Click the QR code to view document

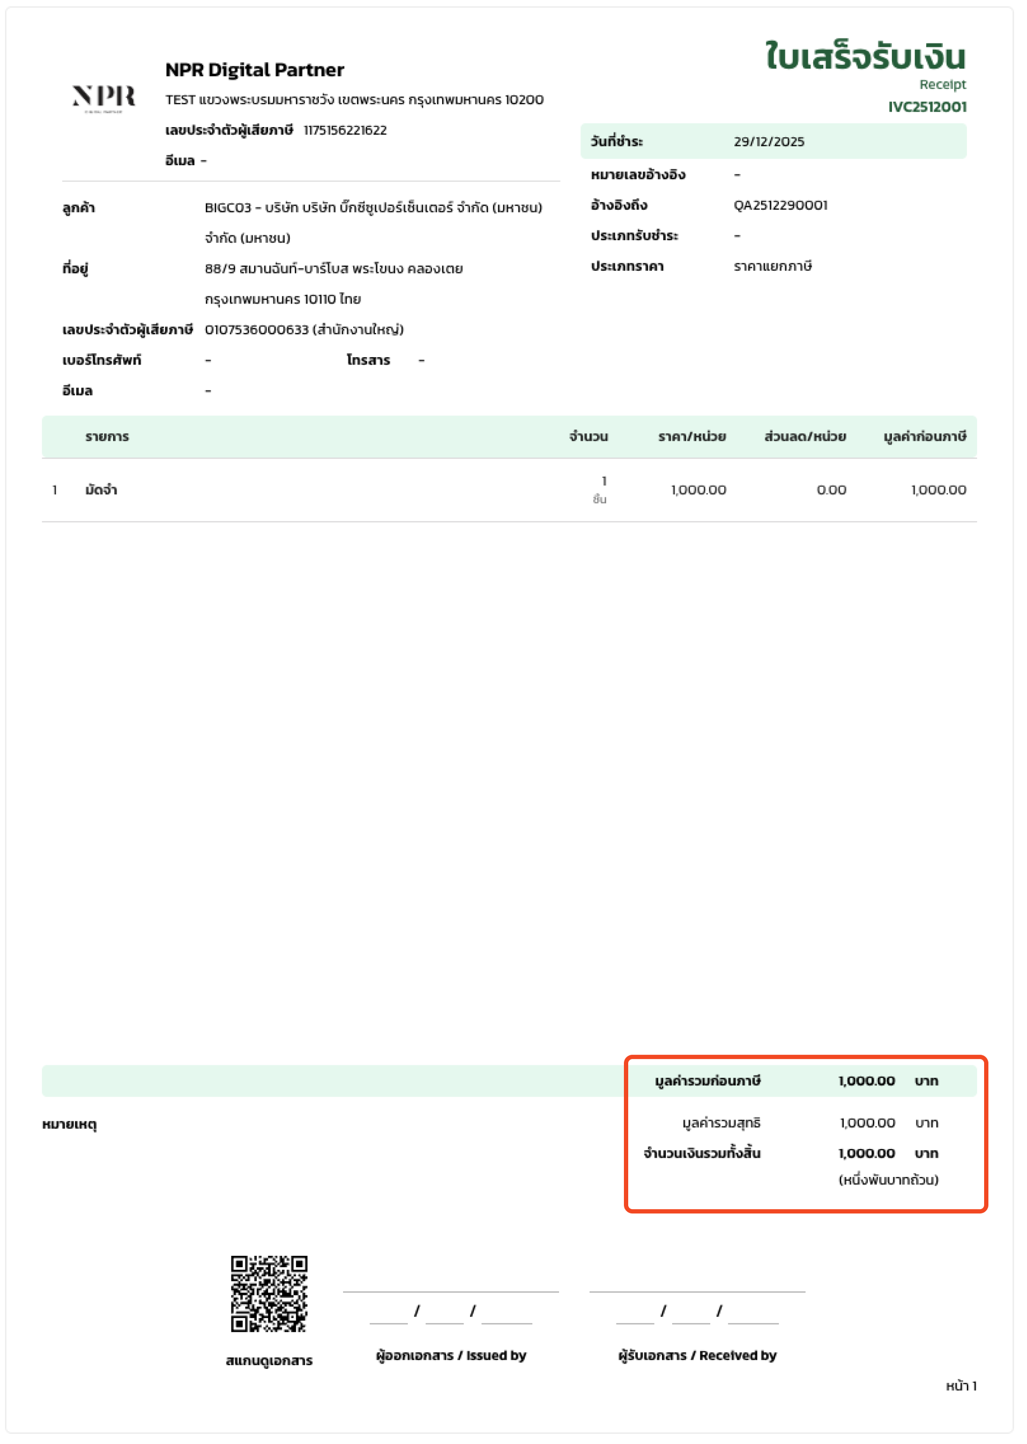click(x=269, y=1293)
